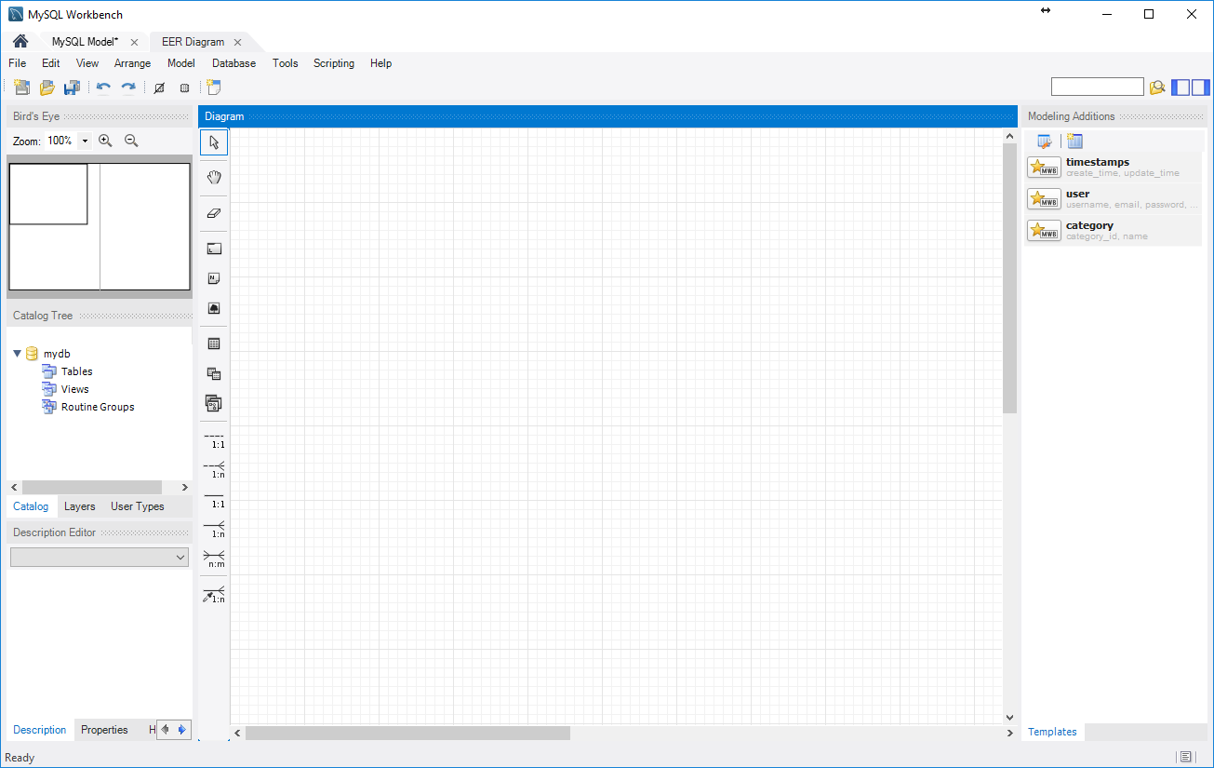Choose n:m relationship tool
The height and width of the screenshot is (768, 1214).
pyautogui.click(x=214, y=559)
